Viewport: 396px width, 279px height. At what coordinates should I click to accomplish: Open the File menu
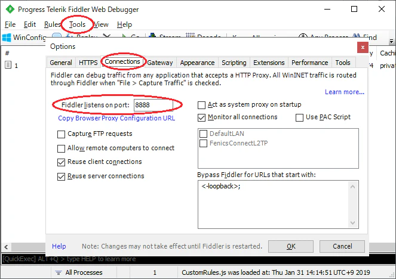click(10, 24)
